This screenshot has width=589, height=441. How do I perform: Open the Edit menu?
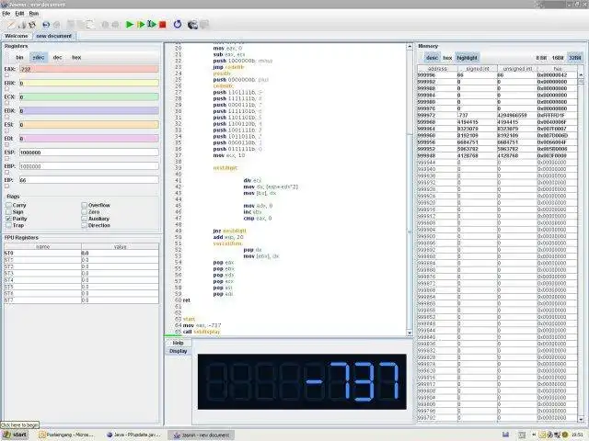19,13
